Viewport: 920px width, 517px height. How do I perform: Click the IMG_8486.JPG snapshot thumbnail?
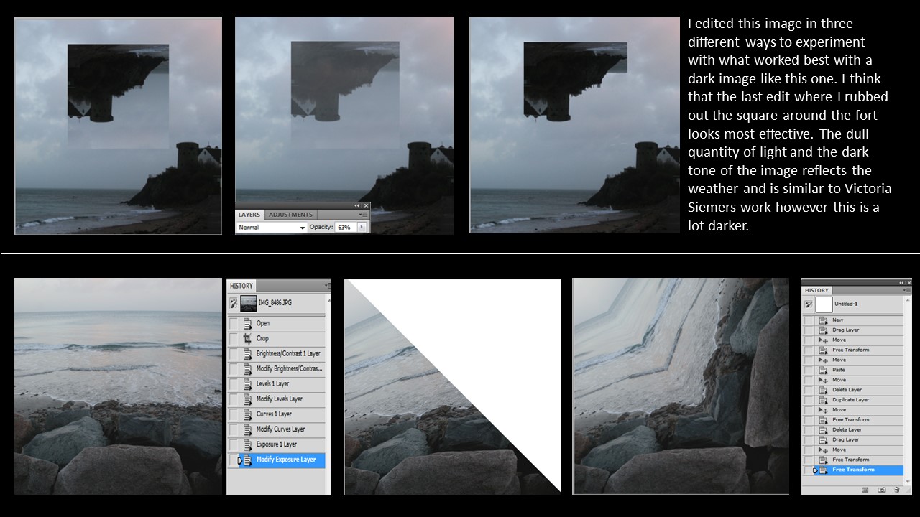249,303
